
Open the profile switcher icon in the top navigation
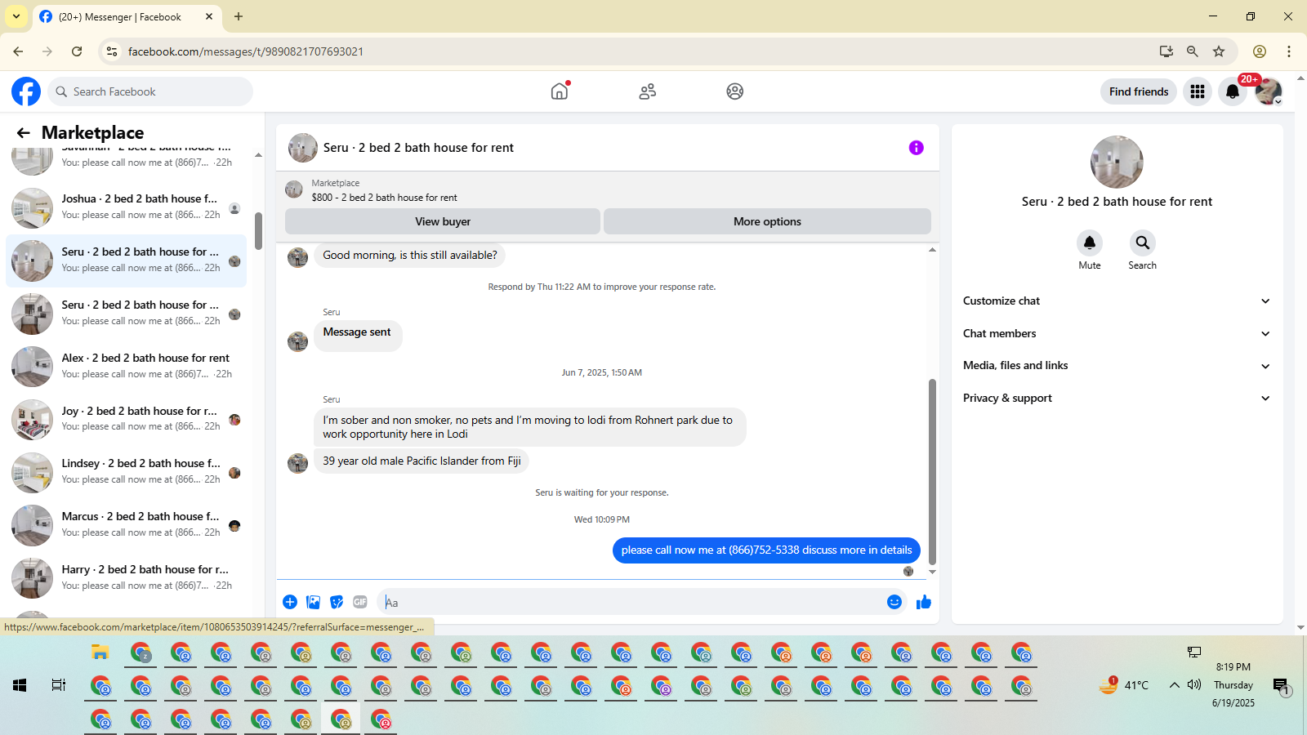coord(735,91)
